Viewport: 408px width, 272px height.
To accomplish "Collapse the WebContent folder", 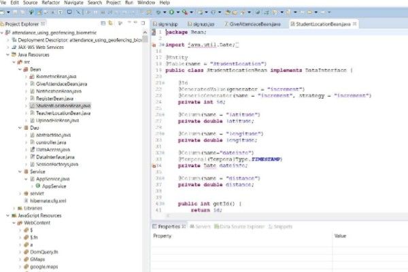I will tap(14, 223).
